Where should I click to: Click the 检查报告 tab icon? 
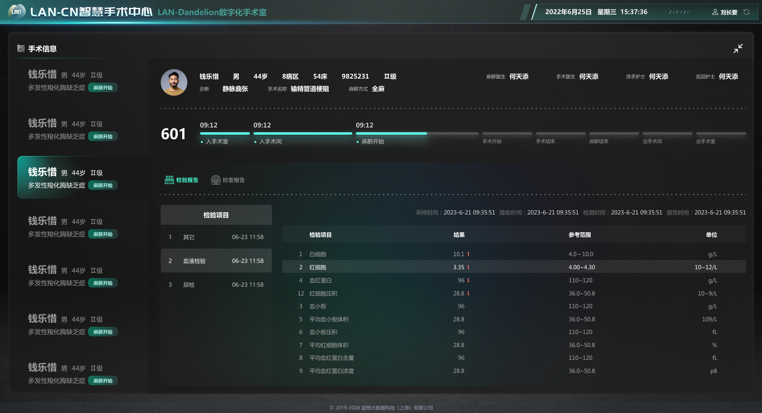216,180
